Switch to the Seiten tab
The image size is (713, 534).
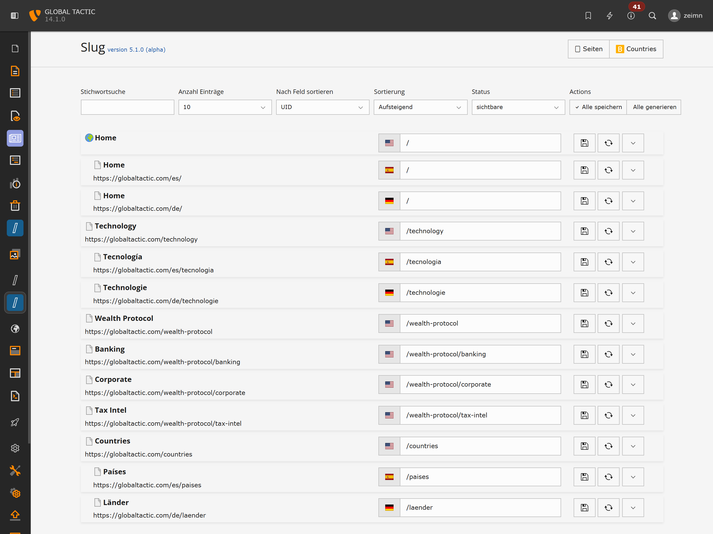(588, 49)
